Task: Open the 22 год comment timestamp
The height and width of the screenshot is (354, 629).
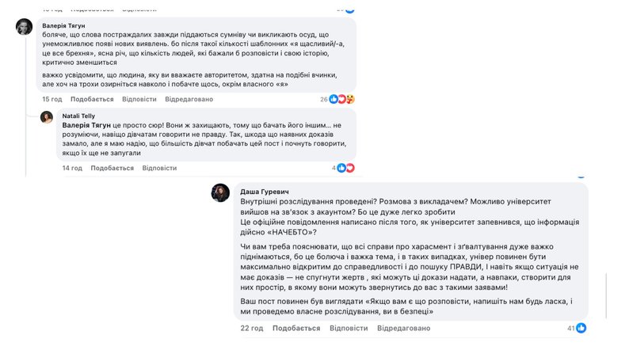Action: click(251, 328)
